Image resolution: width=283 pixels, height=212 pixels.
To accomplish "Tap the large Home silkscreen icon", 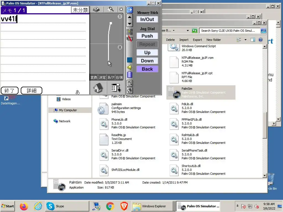I will [x=98, y=88].
